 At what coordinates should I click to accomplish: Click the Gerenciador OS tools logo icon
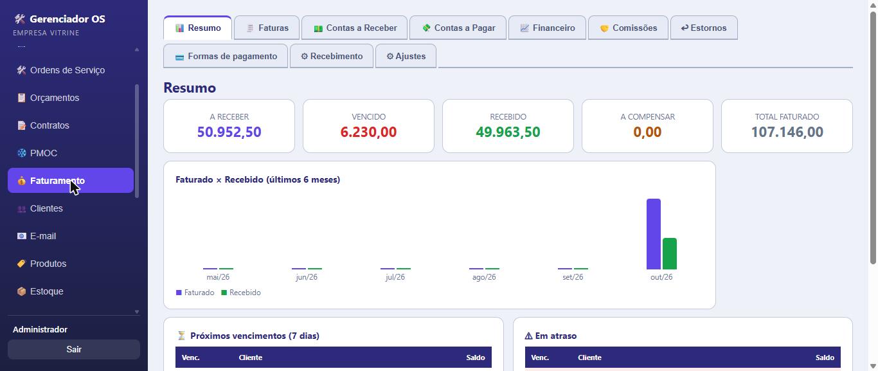click(20, 19)
